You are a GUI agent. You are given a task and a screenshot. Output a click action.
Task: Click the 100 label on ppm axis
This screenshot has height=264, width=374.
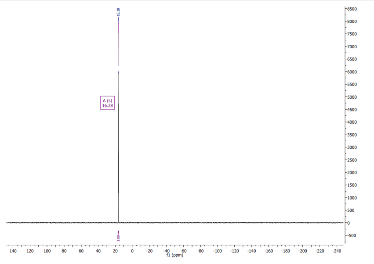(x=47, y=251)
